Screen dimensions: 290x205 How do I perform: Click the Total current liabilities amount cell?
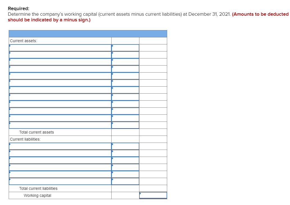125,188
